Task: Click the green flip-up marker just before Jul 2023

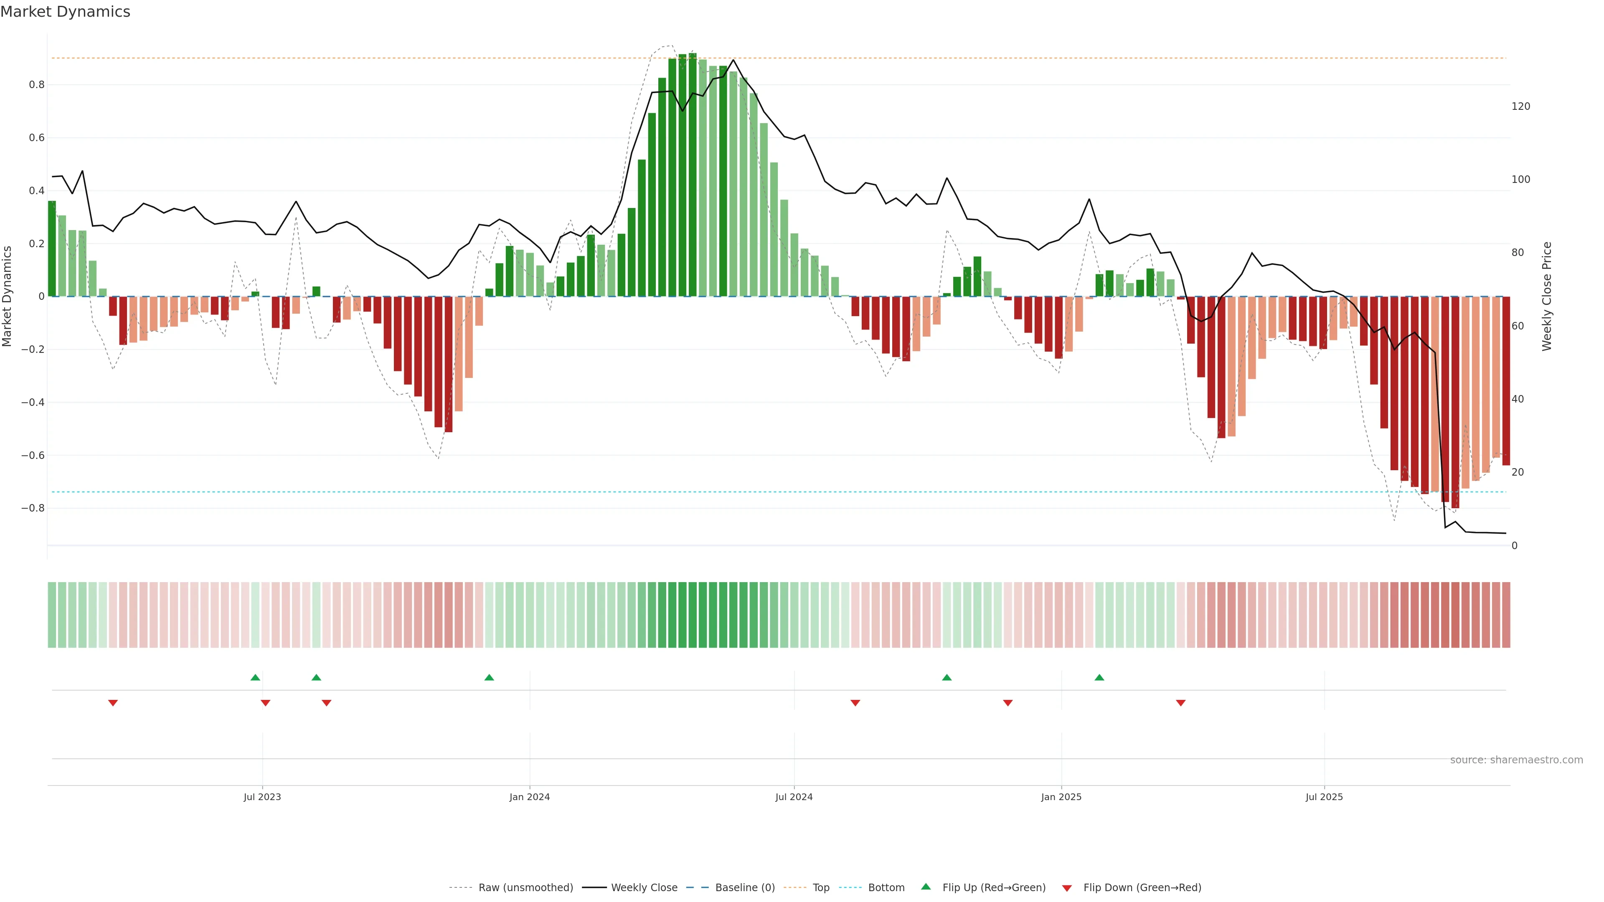Action: pos(255,677)
